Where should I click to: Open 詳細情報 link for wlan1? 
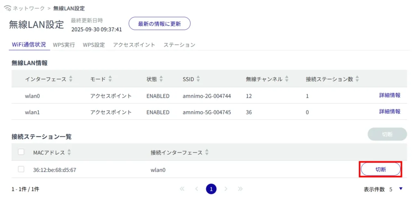tap(390, 112)
